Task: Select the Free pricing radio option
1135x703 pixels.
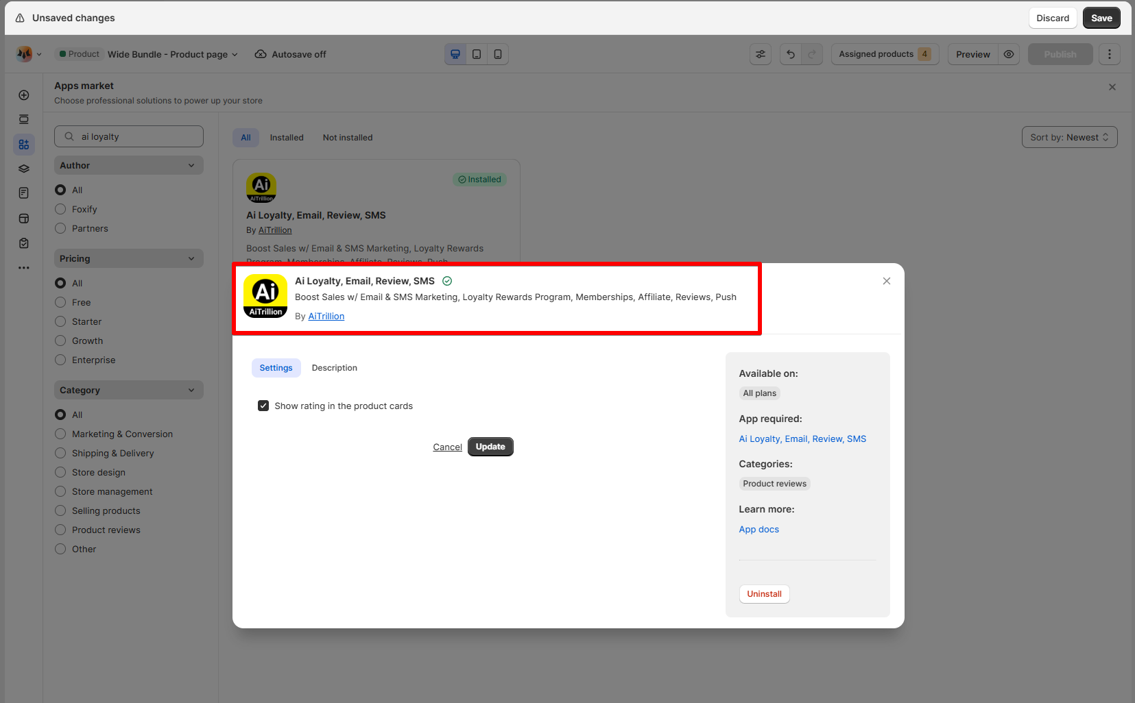Action: point(60,302)
